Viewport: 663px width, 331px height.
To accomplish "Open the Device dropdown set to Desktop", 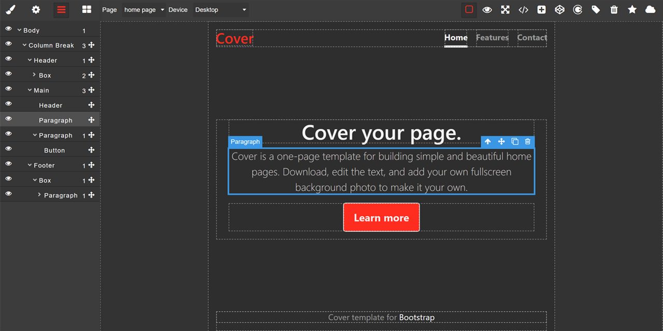I will click(220, 10).
